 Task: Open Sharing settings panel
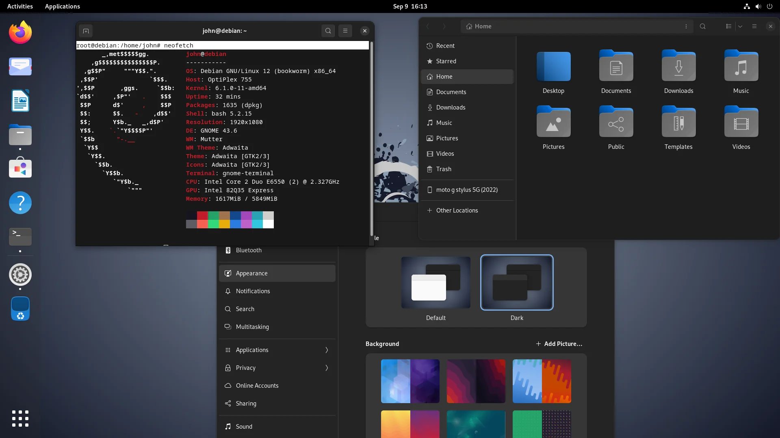point(277,404)
